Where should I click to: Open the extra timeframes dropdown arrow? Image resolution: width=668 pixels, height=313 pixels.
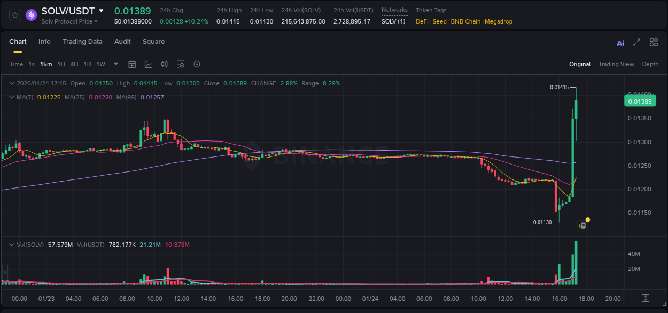tap(115, 64)
